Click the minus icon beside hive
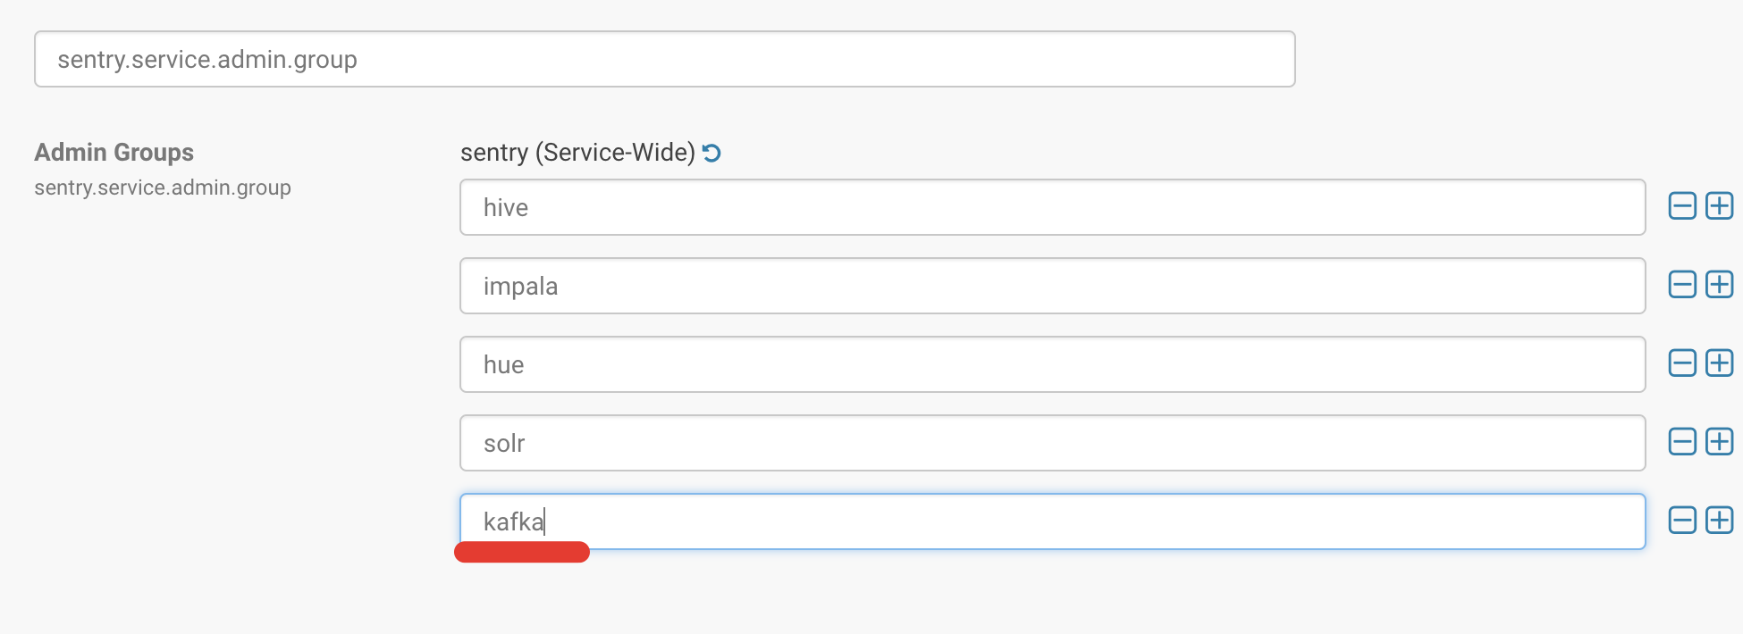 (1682, 206)
